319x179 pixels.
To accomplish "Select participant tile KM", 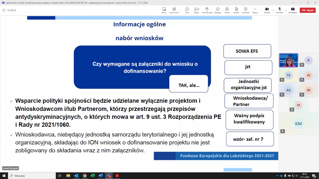I will (x=298, y=124).
